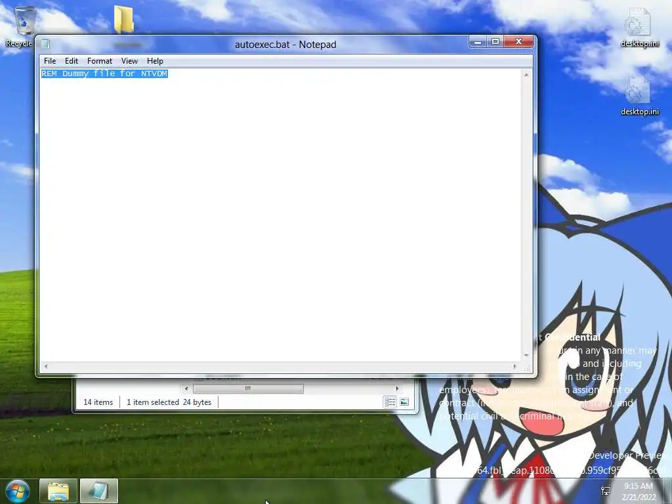Close the autoexec.bat Notepad window
Viewport: 672px width, 504px height.
point(518,41)
